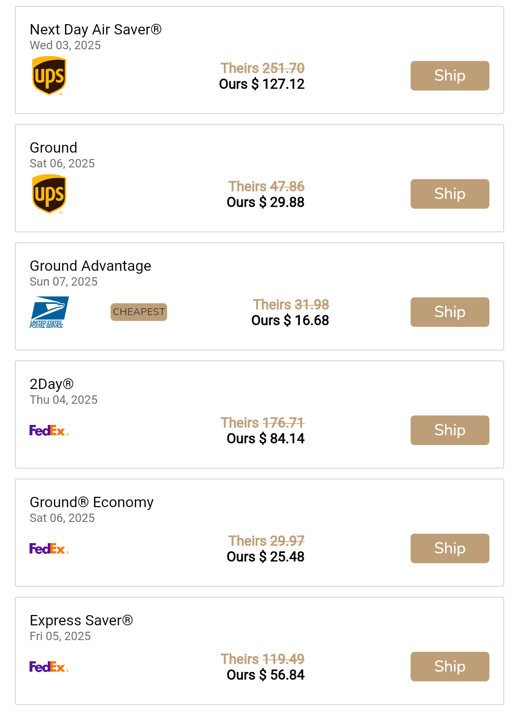Ship with FedEx 2Day for $84.14
Viewport: 515px width, 712px height.
point(450,430)
